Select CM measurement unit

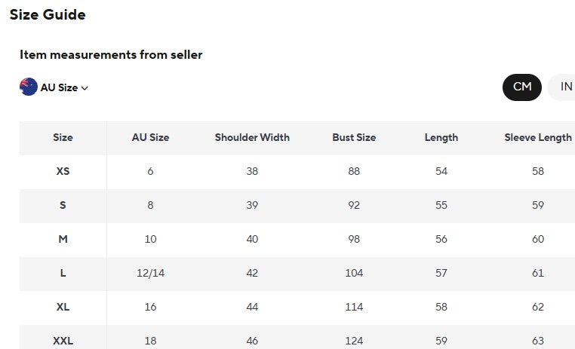[x=522, y=87]
